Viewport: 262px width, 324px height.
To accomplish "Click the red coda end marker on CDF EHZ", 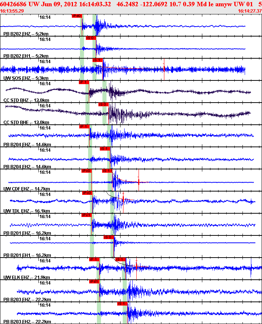I will (139, 180).
